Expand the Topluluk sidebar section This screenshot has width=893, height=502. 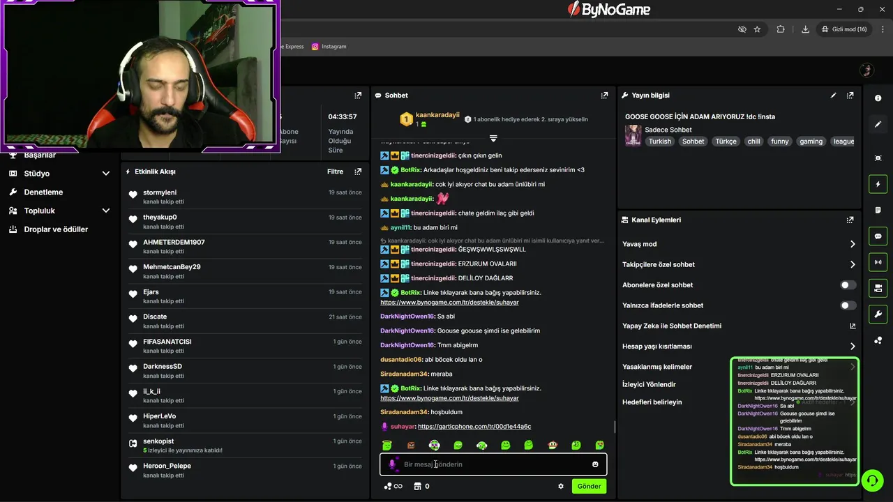point(106,211)
